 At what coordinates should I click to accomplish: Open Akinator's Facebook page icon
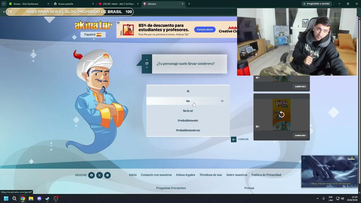click(x=91, y=175)
